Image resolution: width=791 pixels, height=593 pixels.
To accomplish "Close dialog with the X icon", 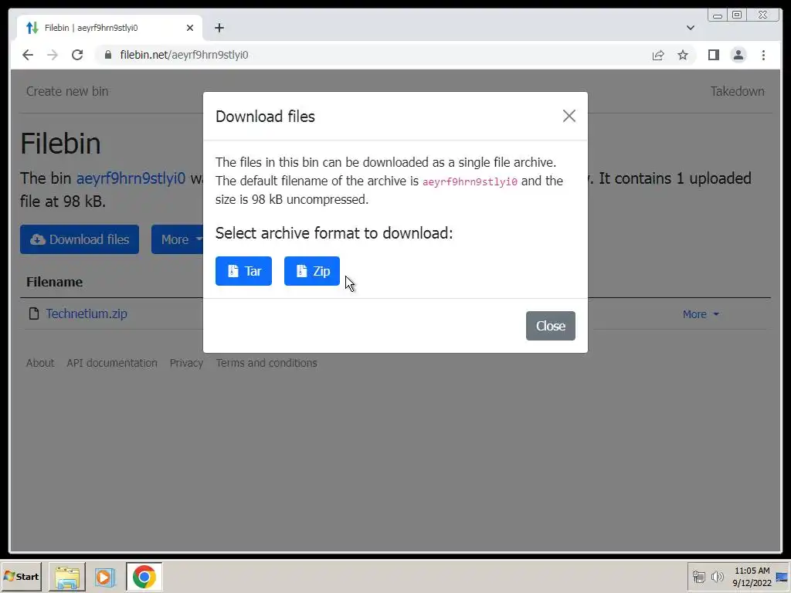I will [569, 116].
